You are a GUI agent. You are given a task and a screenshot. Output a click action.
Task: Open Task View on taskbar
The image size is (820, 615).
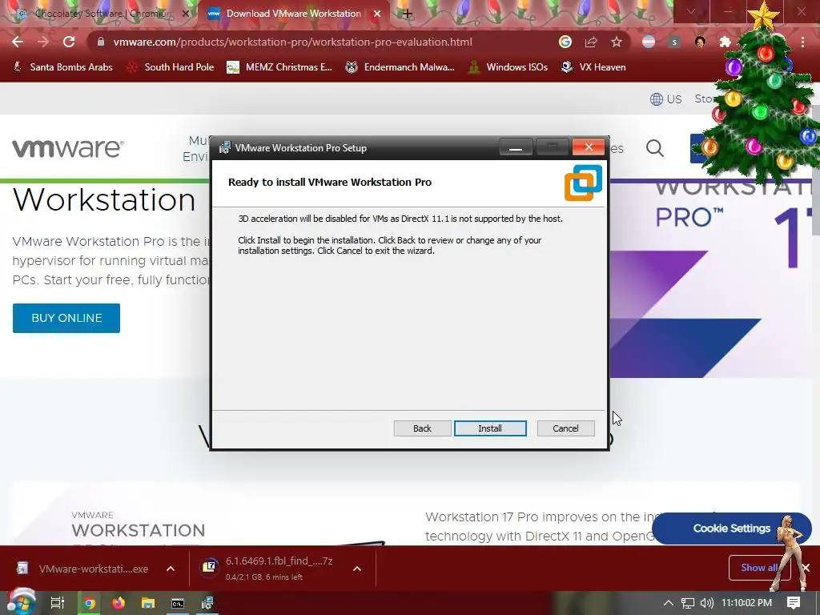point(57,603)
